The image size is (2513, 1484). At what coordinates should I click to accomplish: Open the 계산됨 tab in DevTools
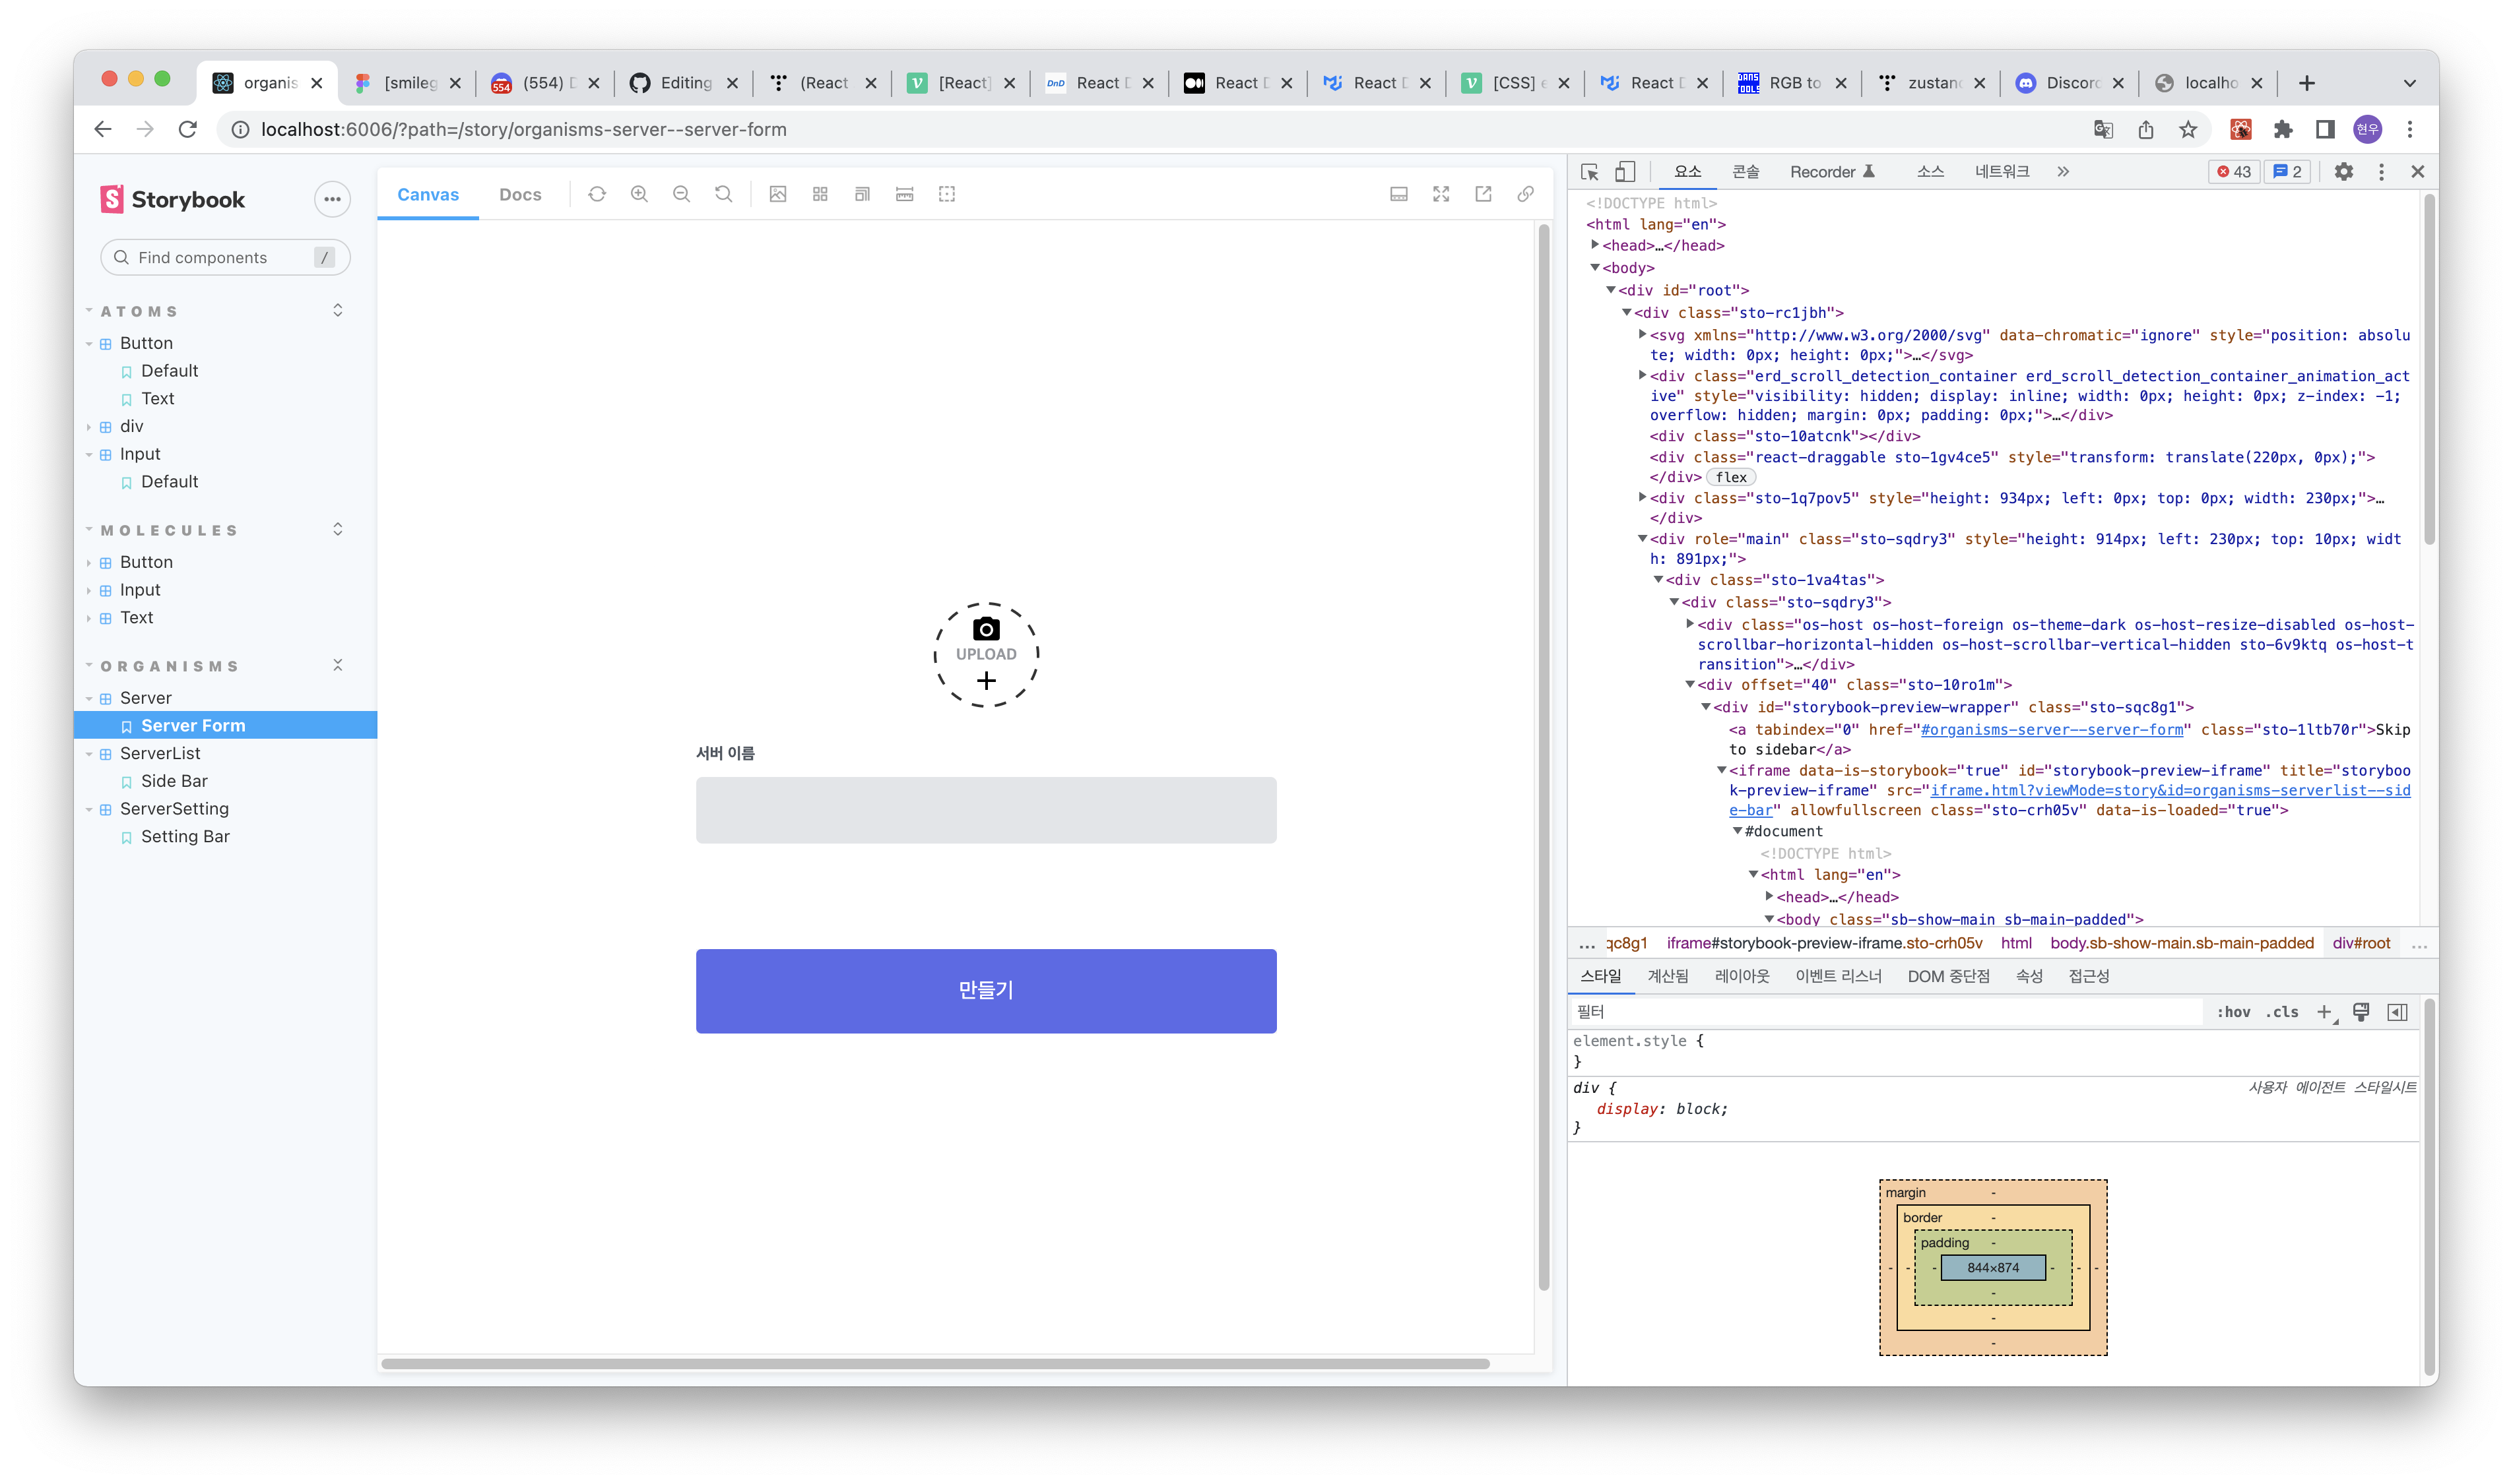[1668, 976]
